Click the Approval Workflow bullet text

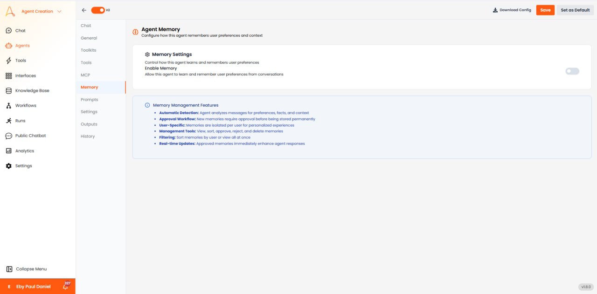coord(237,119)
